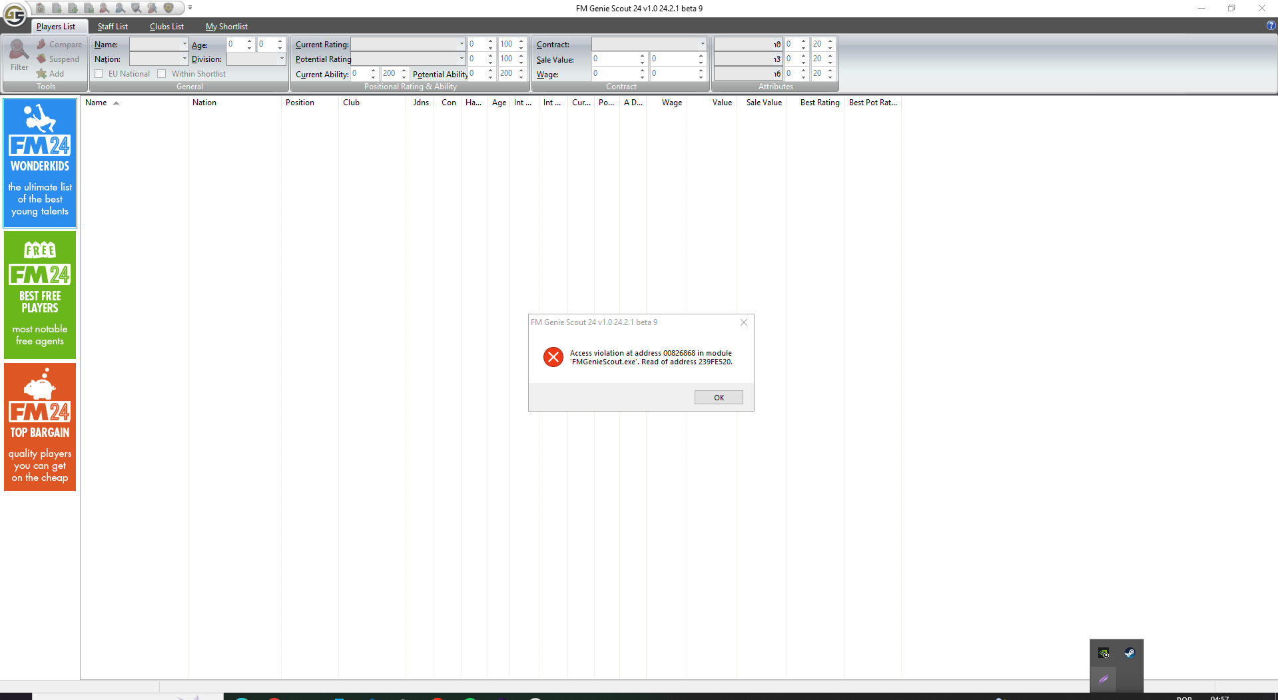Click the two-person magnifier quick access icon
1278x700 pixels.
click(x=153, y=8)
